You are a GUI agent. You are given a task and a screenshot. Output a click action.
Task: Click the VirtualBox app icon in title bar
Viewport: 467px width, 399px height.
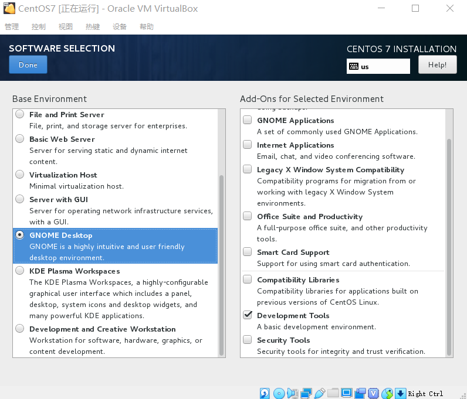[9, 8]
